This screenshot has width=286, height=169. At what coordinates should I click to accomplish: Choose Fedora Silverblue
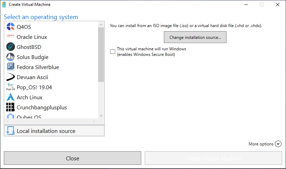[x=51, y=67]
